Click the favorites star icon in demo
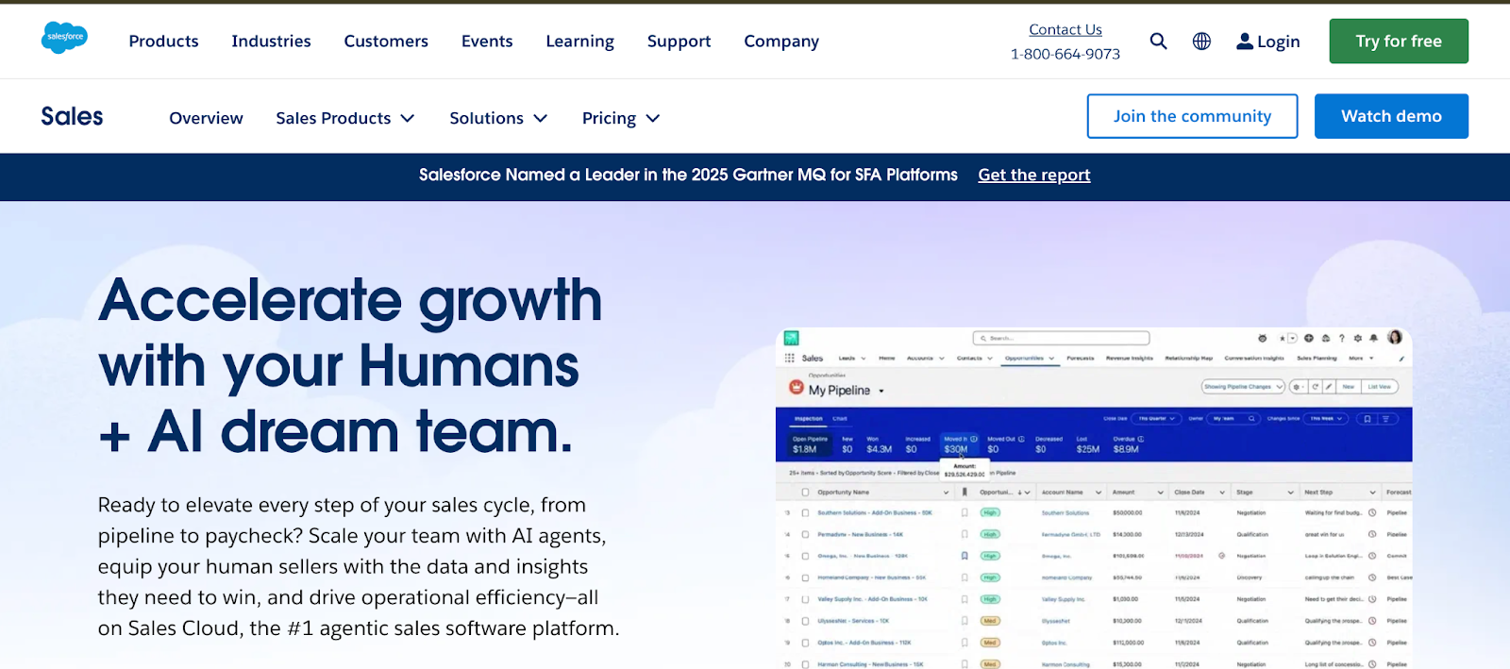The width and height of the screenshot is (1510, 669). coord(1283,338)
